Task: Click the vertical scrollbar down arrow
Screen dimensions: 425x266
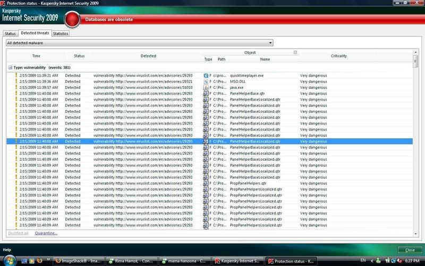Action: 415,232
